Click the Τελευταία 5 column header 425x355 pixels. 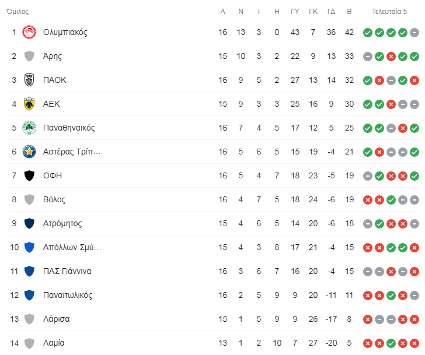(x=389, y=11)
